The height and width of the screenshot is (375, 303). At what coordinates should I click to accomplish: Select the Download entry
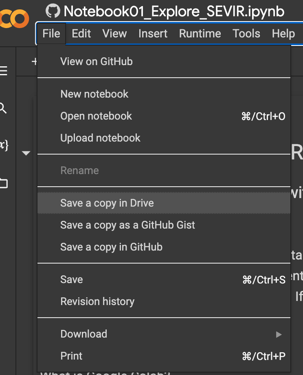(164, 334)
